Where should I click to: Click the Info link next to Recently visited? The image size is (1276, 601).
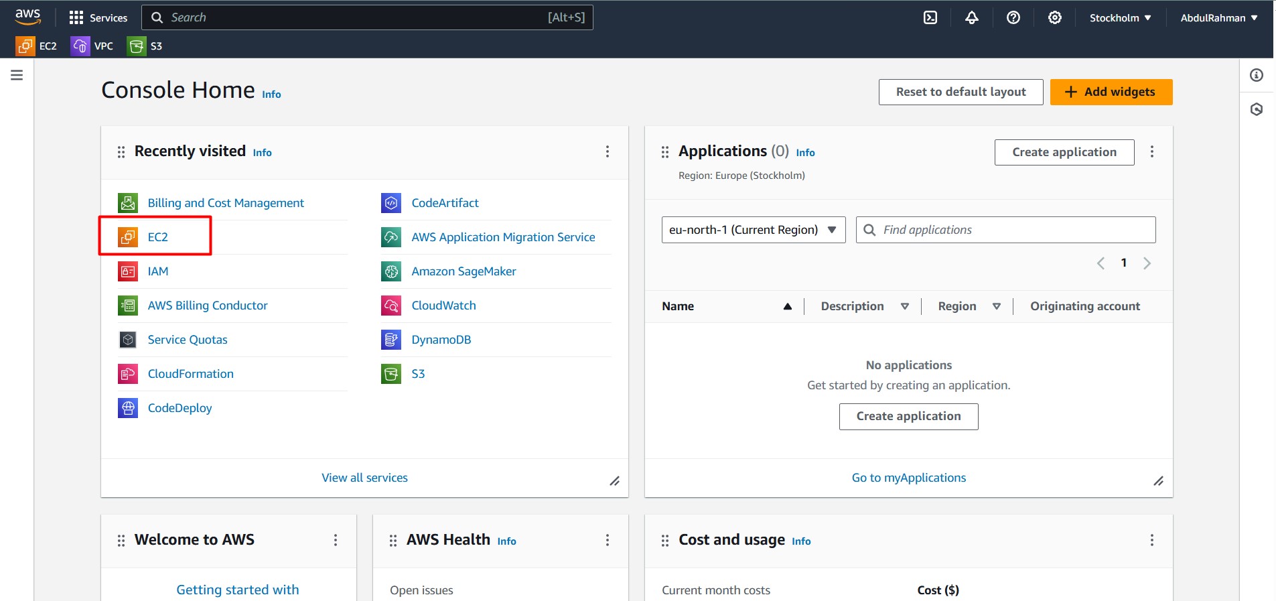click(x=262, y=153)
